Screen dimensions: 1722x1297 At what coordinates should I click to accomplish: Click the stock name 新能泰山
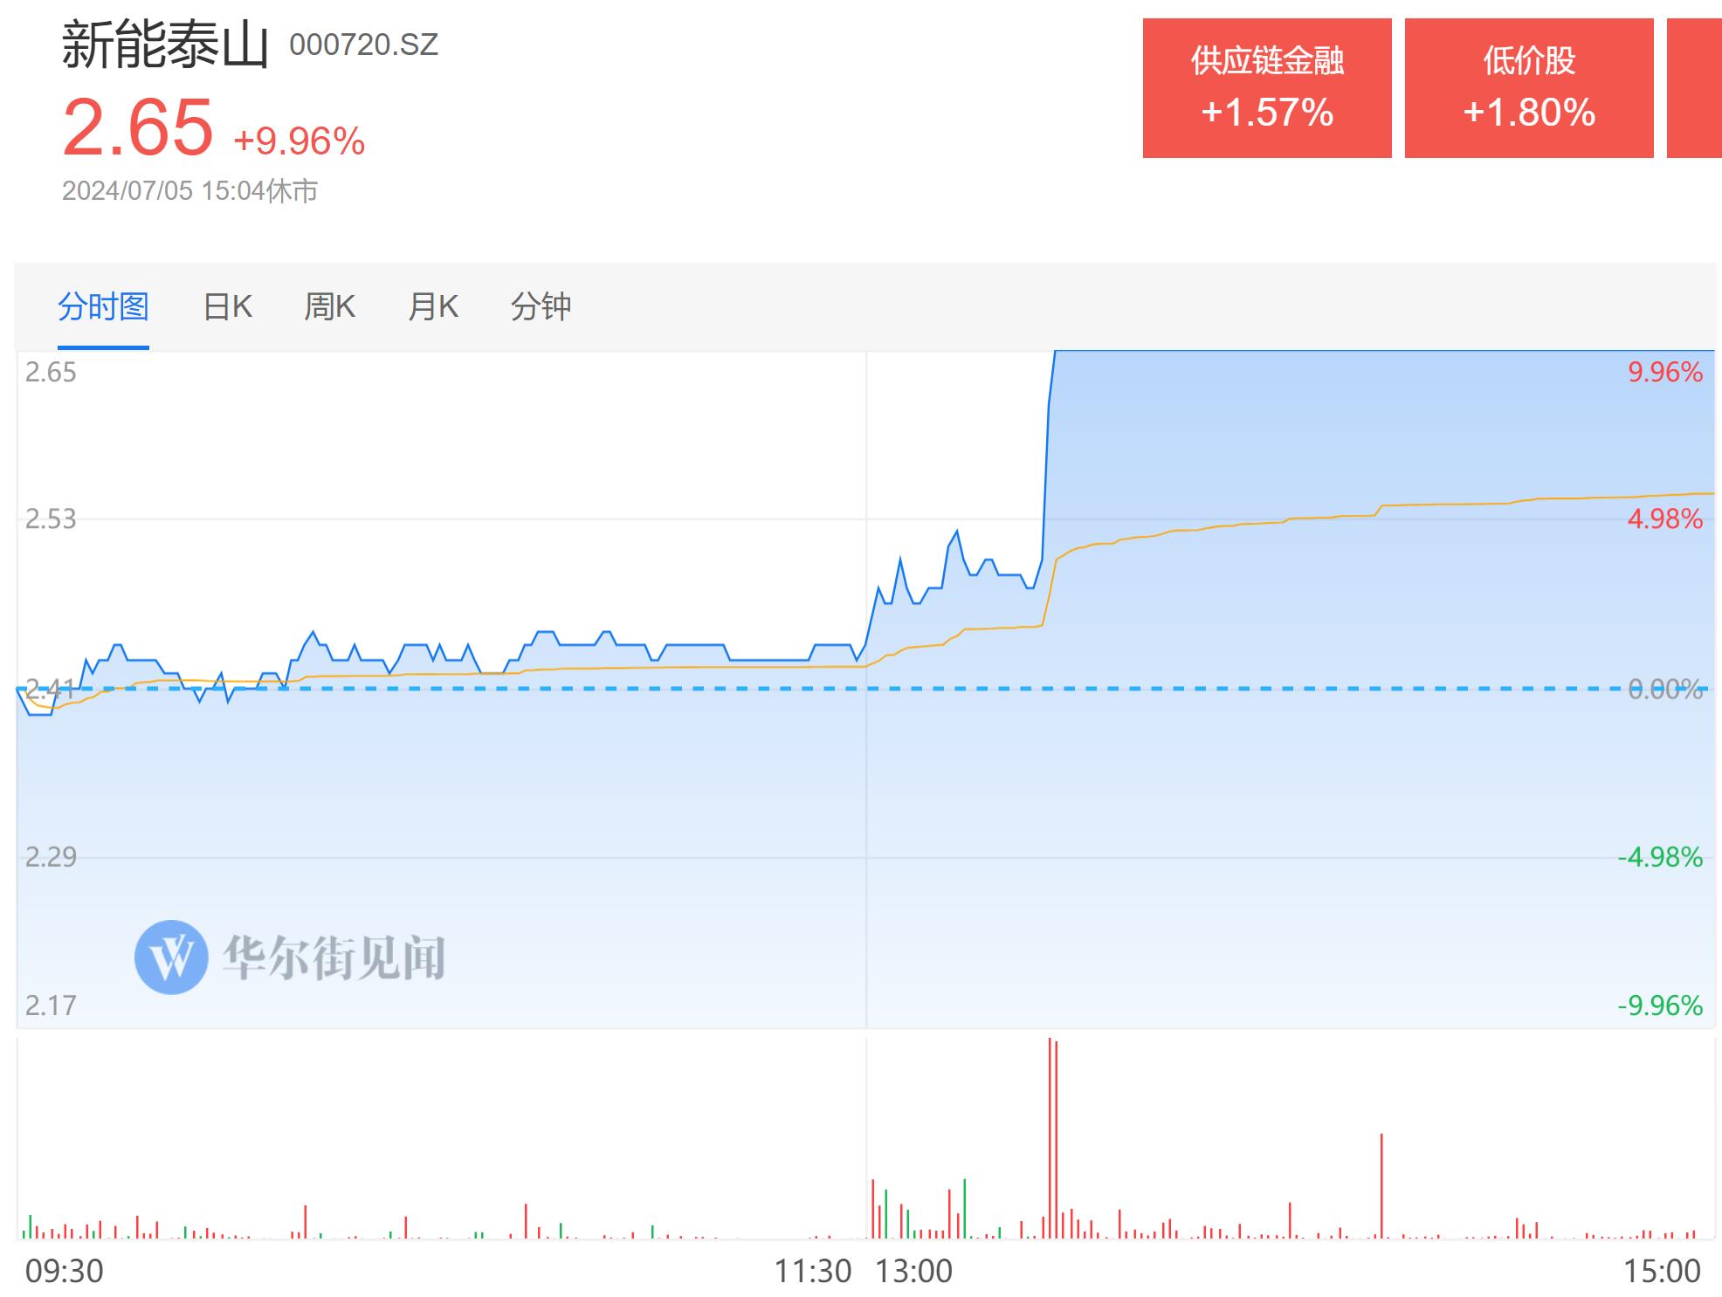(x=165, y=45)
